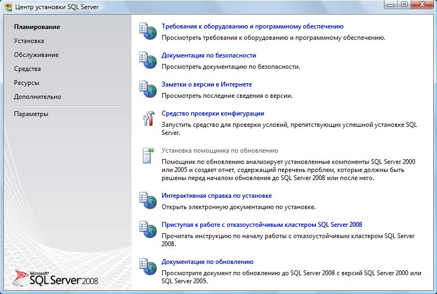The width and height of the screenshot is (437, 294).
Task: Click the icon beside Заметки о версии в Интернете
Action: coord(148,89)
